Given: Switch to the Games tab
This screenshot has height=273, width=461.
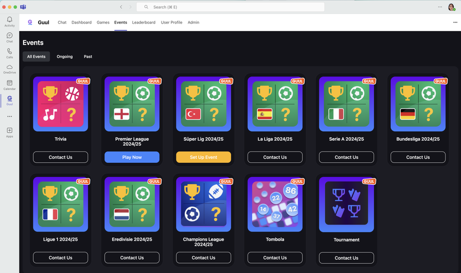Looking at the screenshot, I should click(x=103, y=23).
